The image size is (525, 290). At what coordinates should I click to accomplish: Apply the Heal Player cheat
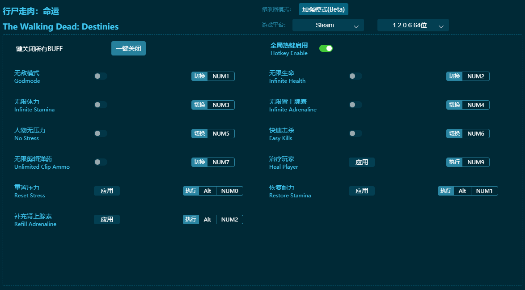[361, 162]
